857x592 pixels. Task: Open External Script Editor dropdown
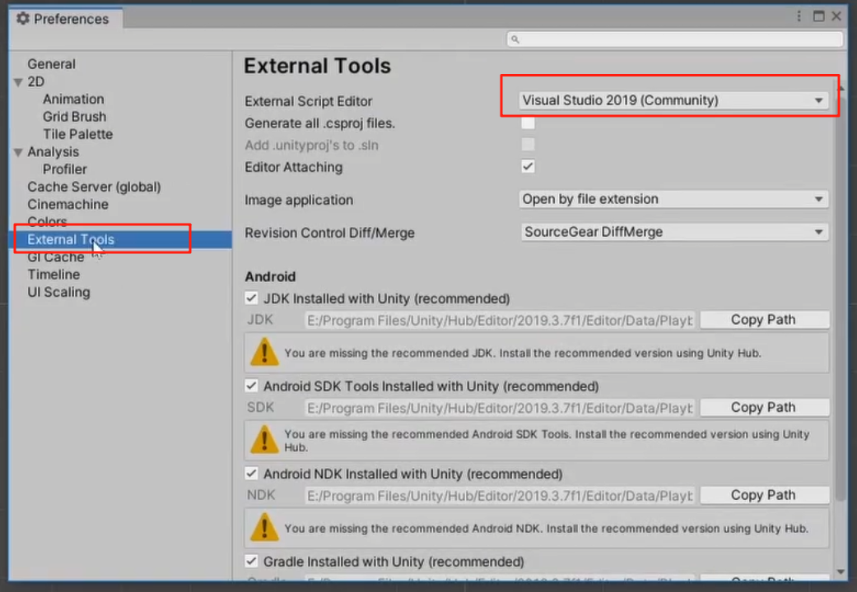[673, 100]
